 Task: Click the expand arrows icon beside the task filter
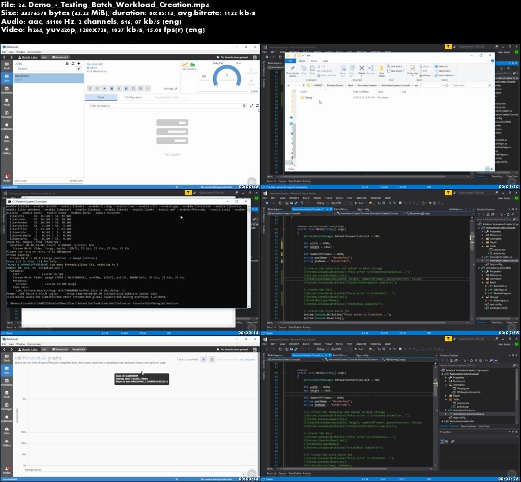[x=251, y=106]
